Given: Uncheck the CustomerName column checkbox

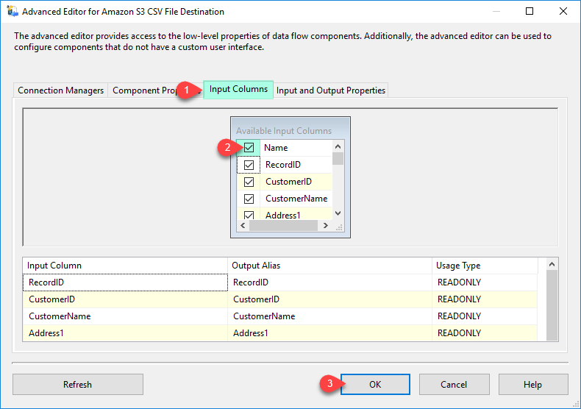Looking at the screenshot, I should point(249,199).
